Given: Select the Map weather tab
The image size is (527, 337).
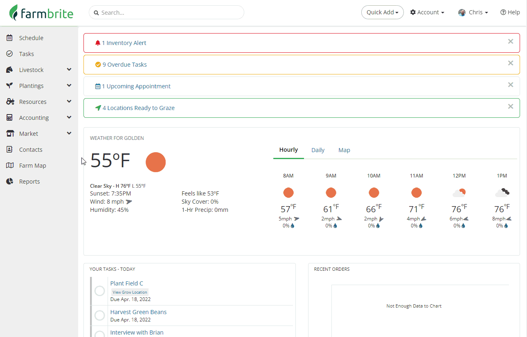Looking at the screenshot, I should pos(344,150).
